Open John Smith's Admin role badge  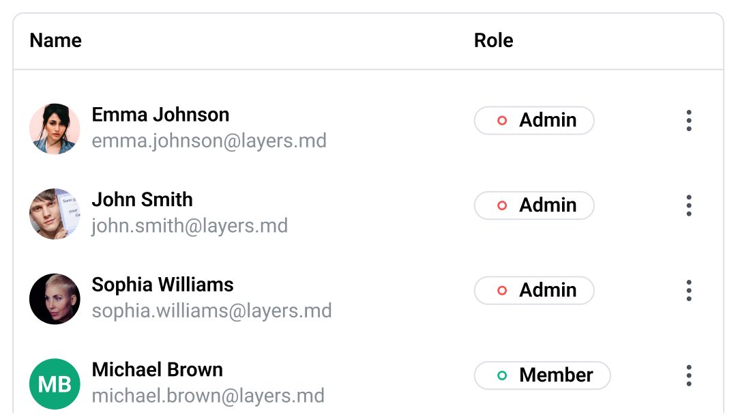coord(534,205)
